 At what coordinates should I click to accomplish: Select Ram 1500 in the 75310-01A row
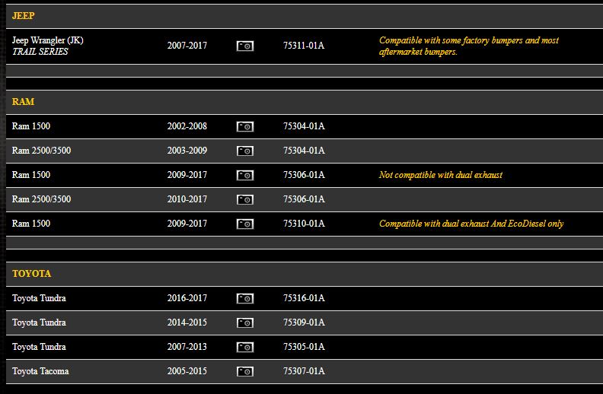coord(31,223)
